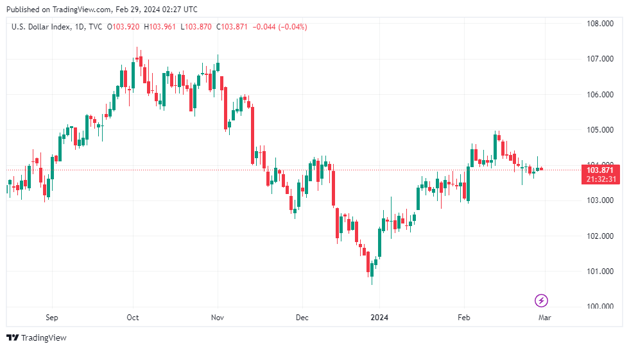Click the 108.000 price axis label

pos(599,24)
